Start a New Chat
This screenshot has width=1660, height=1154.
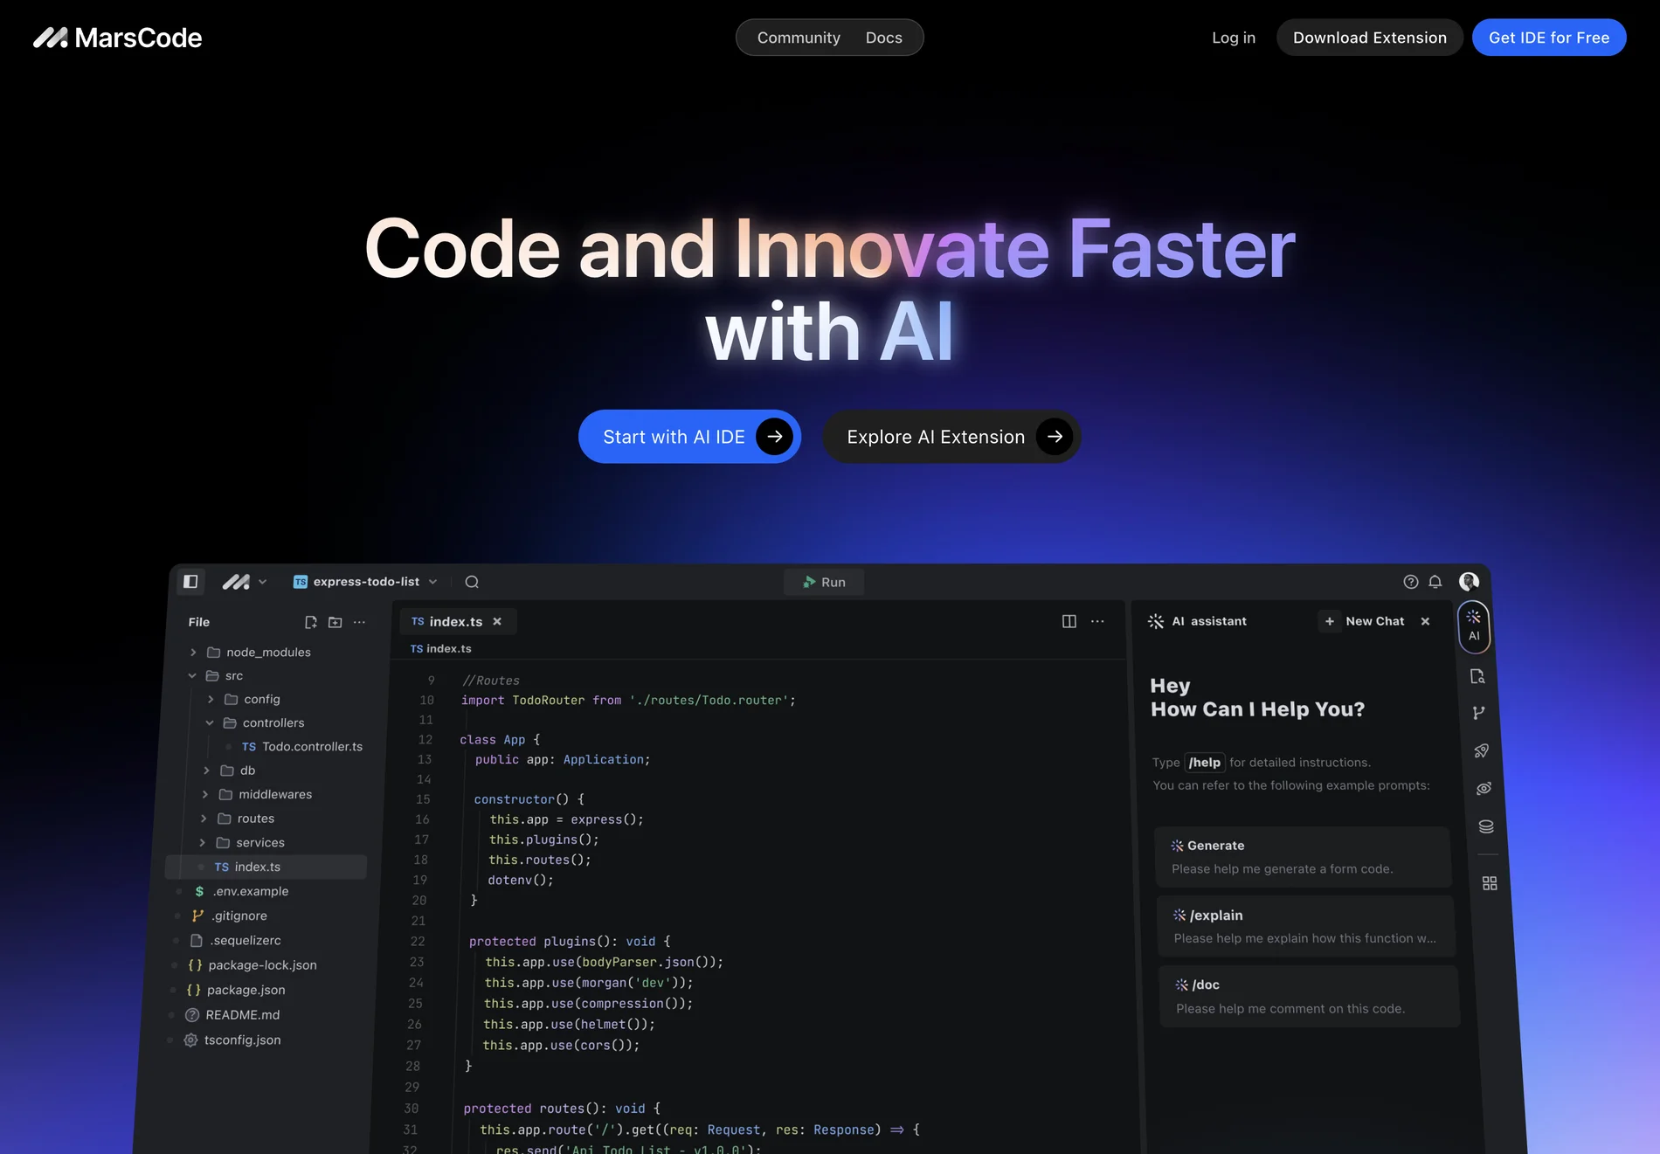(x=1364, y=621)
